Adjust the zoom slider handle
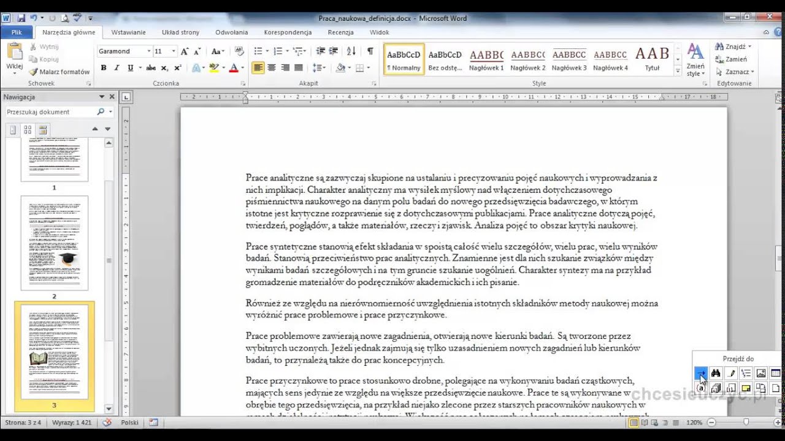 (746, 423)
